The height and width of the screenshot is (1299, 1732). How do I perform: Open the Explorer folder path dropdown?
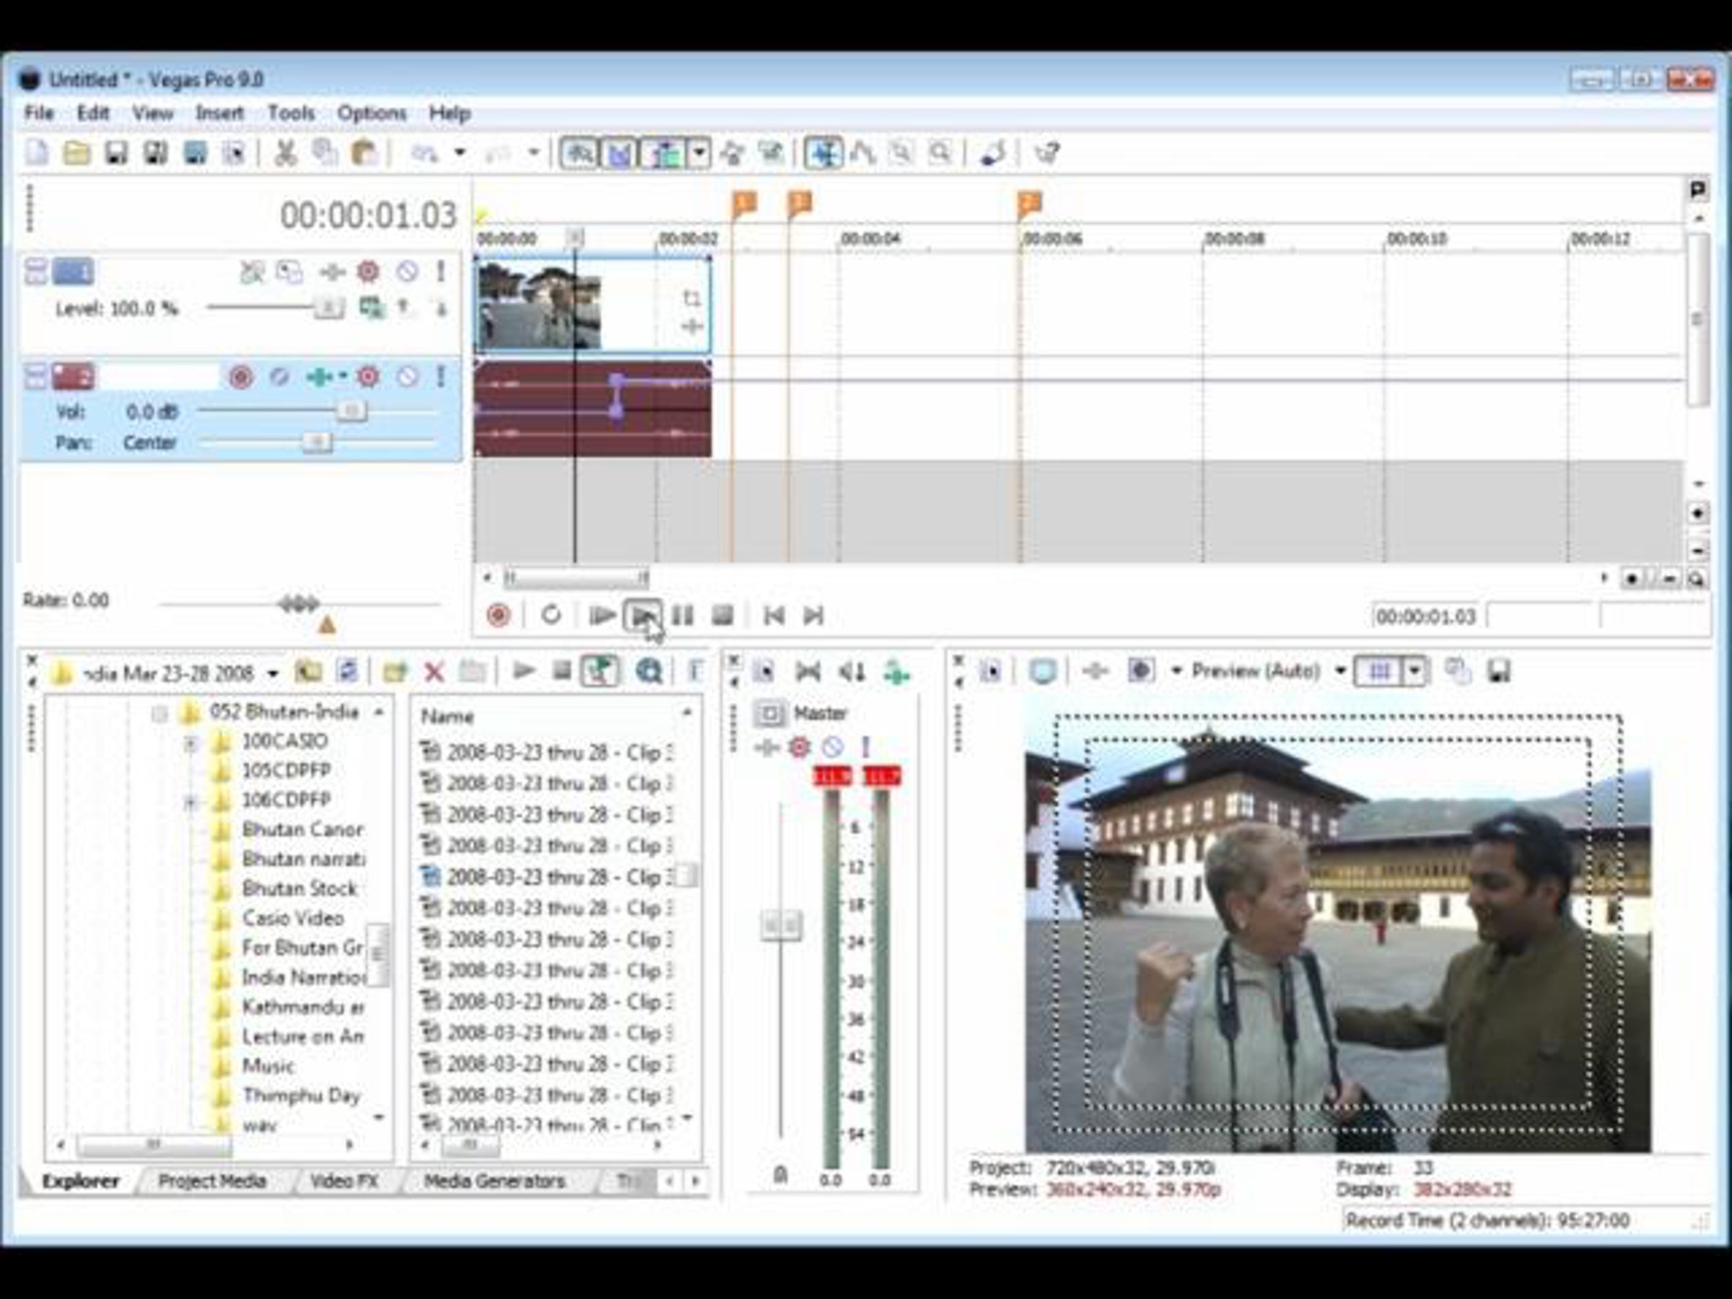pyautogui.click(x=273, y=673)
